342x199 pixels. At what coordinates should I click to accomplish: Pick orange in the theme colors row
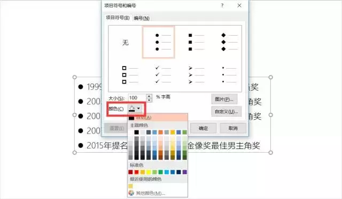(x=160, y=132)
